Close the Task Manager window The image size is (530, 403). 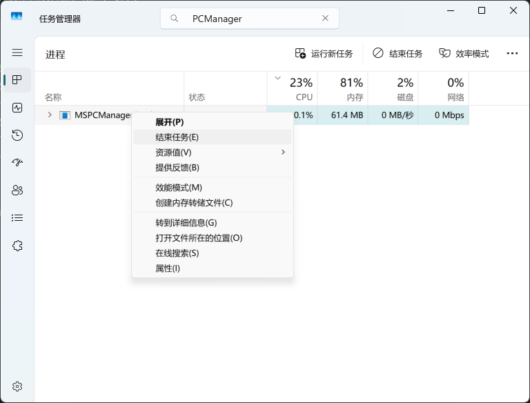coord(513,10)
